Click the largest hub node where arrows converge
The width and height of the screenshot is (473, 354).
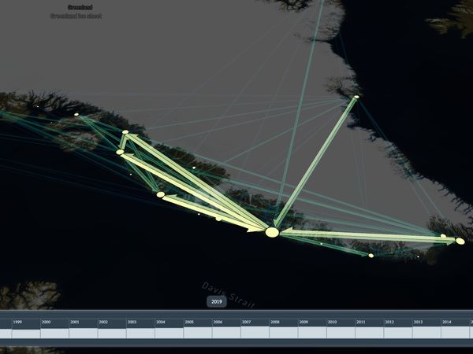(x=272, y=232)
